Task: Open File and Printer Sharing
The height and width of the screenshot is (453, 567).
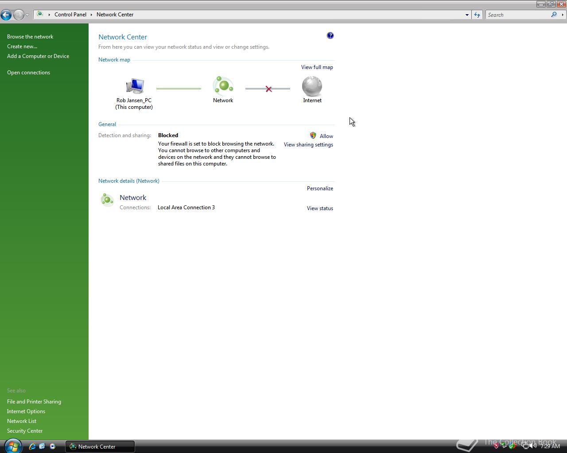Action: tap(34, 402)
